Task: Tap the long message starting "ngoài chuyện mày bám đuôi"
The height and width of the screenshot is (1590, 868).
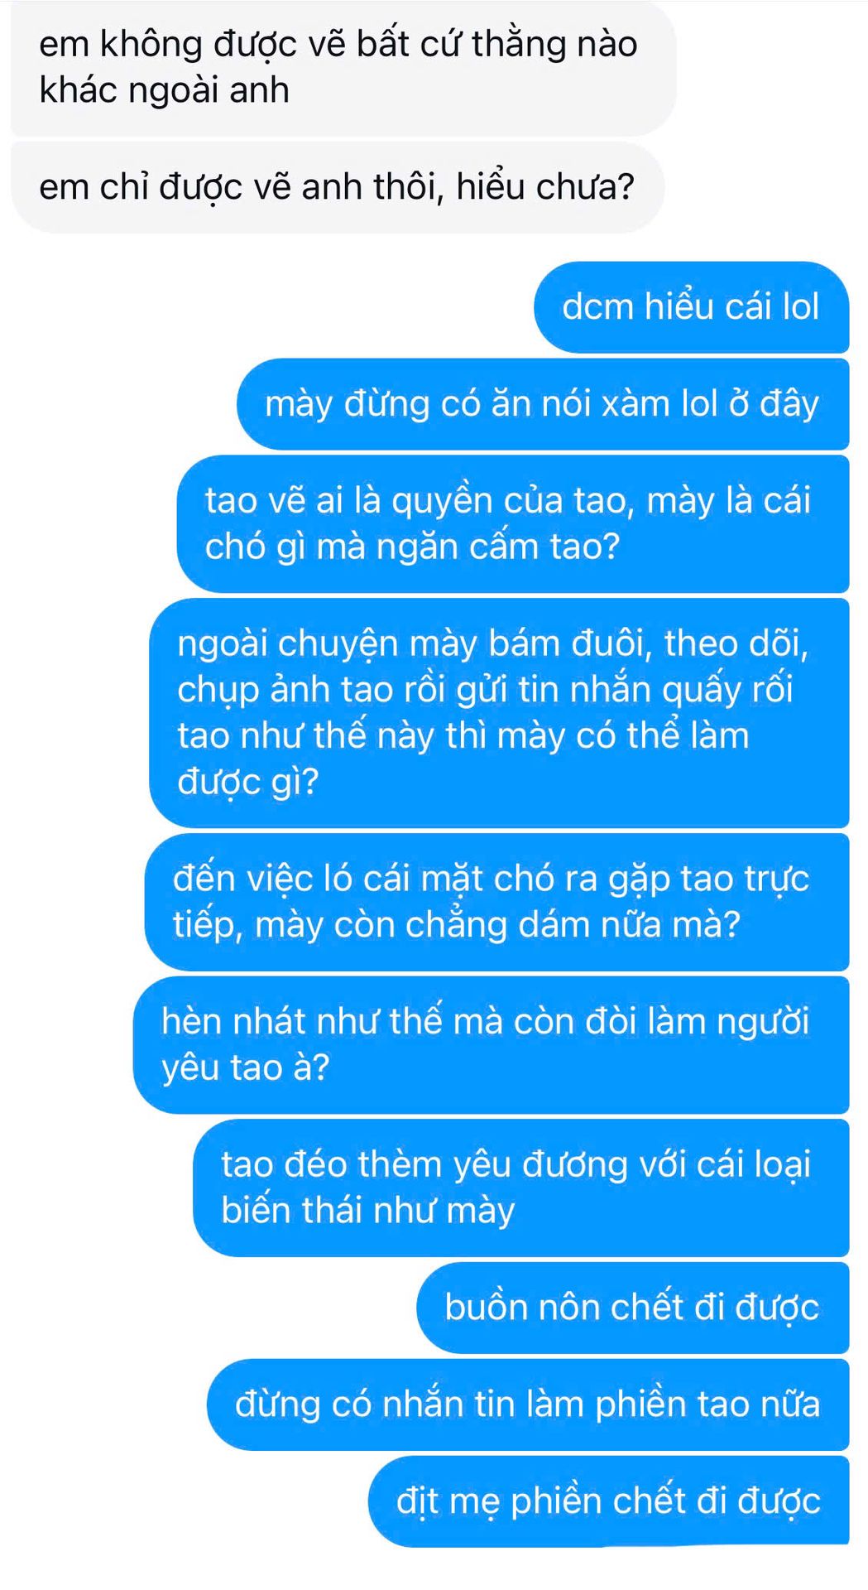Action: (x=499, y=712)
